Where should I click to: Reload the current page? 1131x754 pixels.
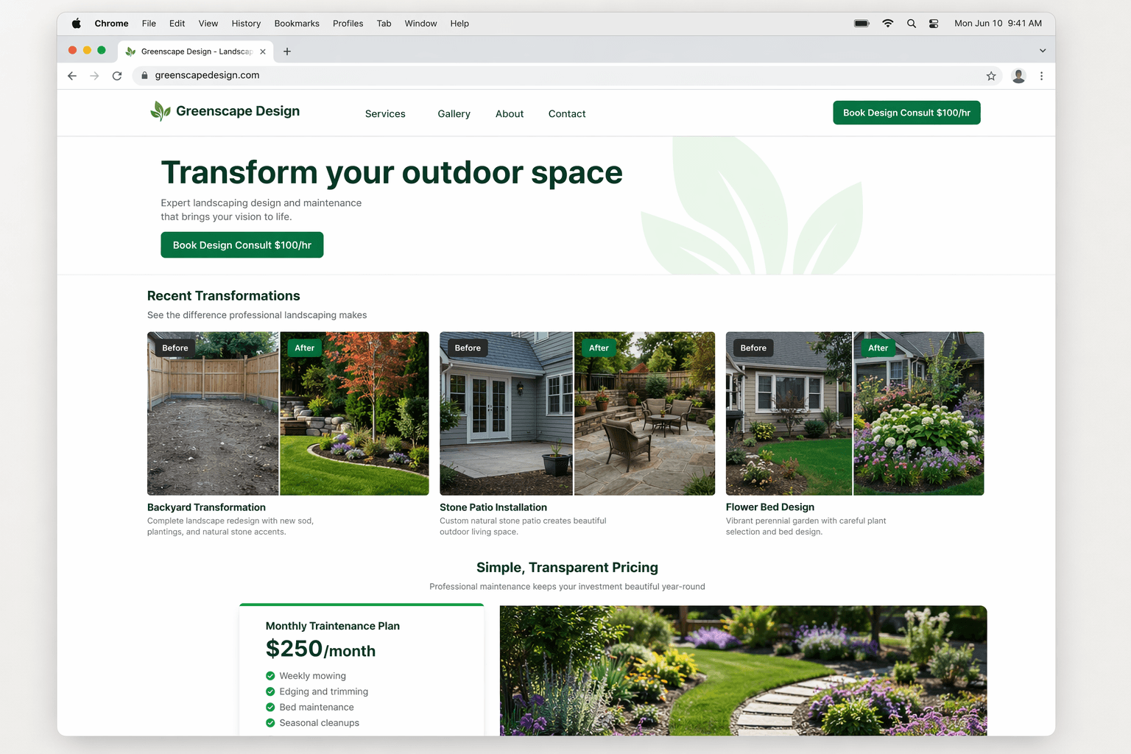(117, 76)
